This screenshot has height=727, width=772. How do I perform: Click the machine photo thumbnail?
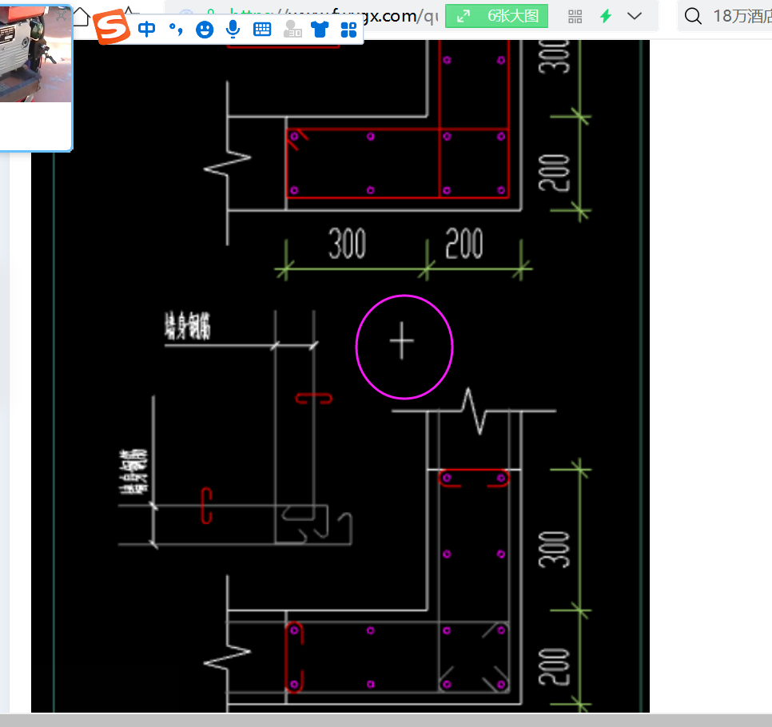click(x=35, y=54)
